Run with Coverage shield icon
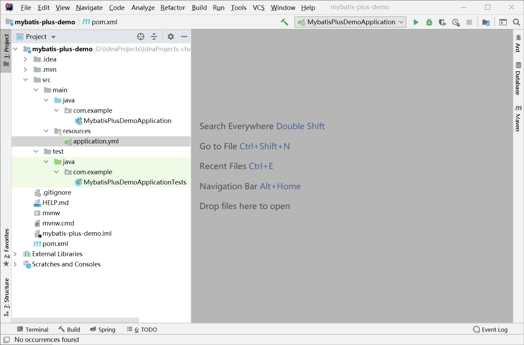Screen dimensions: 524x345 [442, 22]
